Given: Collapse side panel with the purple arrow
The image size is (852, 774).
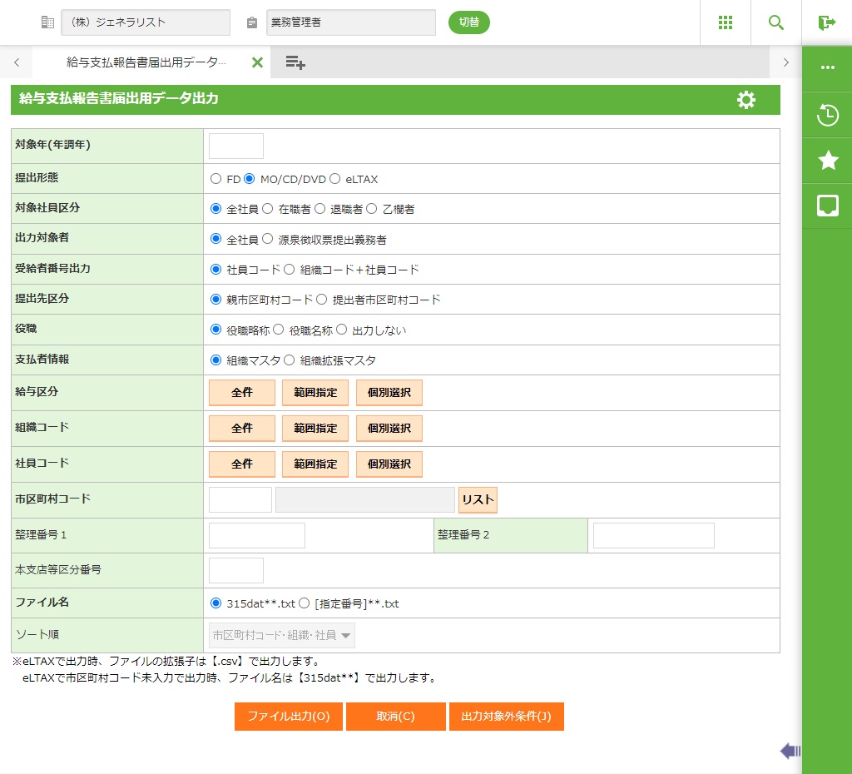Looking at the screenshot, I should coord(790,752).
